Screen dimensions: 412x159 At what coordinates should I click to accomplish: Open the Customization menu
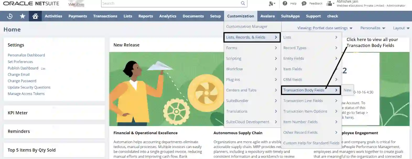[x=241, y=16]
